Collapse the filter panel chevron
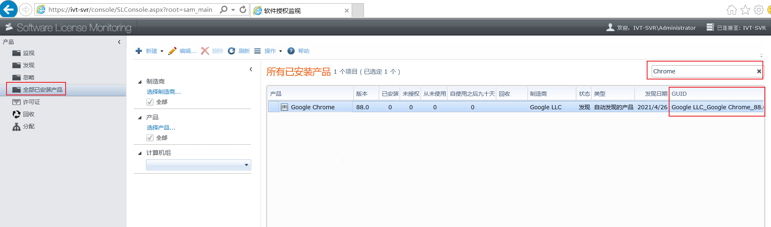The height and width of the screenshot is (227, 771). point(251,69)
